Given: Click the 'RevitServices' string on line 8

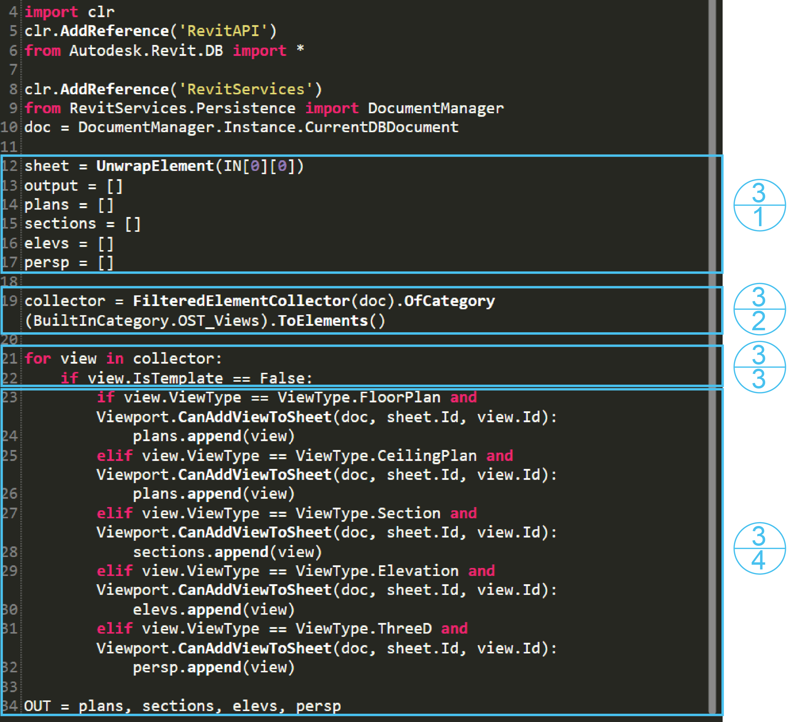Looking at the screenshot, I should [x=246, y=89].
